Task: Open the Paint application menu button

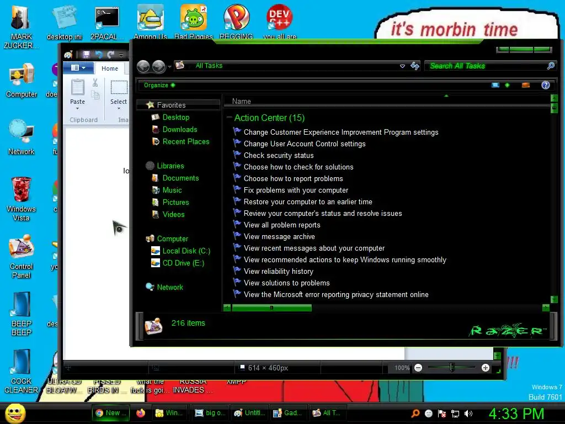Action: tap(78, 68)
